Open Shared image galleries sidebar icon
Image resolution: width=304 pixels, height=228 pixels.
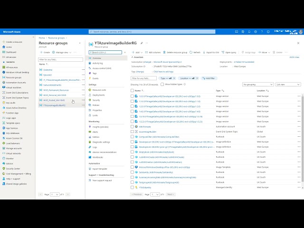click(4, 184)
